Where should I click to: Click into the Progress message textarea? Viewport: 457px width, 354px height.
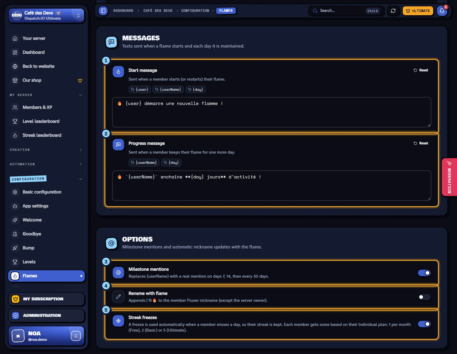pyautogui.click(x=271, y=185)
